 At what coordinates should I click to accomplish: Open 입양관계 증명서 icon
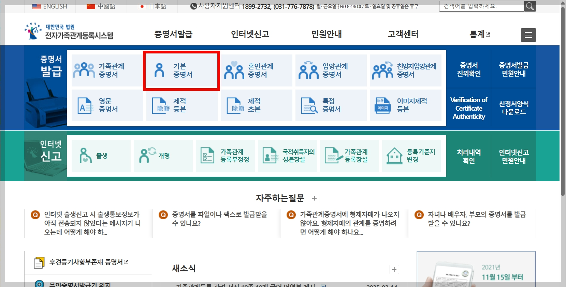(308, 70)
